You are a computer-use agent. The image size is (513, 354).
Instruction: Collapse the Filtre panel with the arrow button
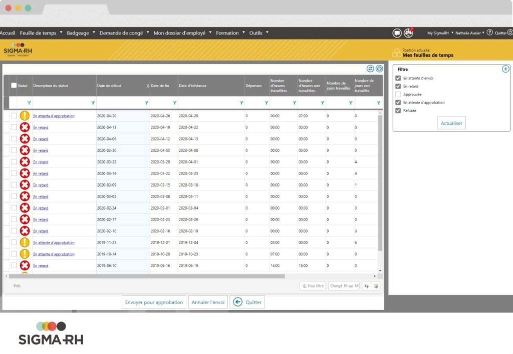pyautogui.click(x=505, y=69)
